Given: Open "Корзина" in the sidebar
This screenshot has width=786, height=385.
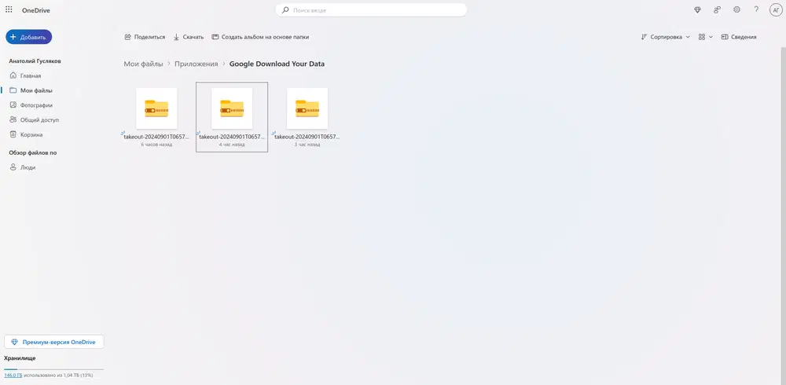Looking at the screenshot, I should point(30,135).
